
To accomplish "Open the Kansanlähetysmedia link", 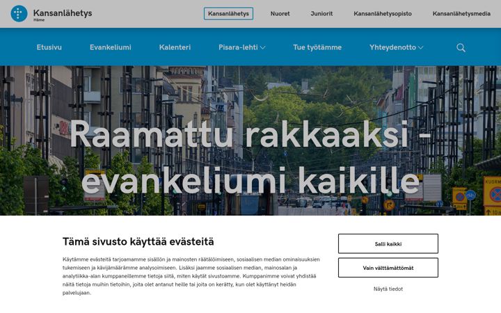I will pyautogui.click(x=461, y=14).
